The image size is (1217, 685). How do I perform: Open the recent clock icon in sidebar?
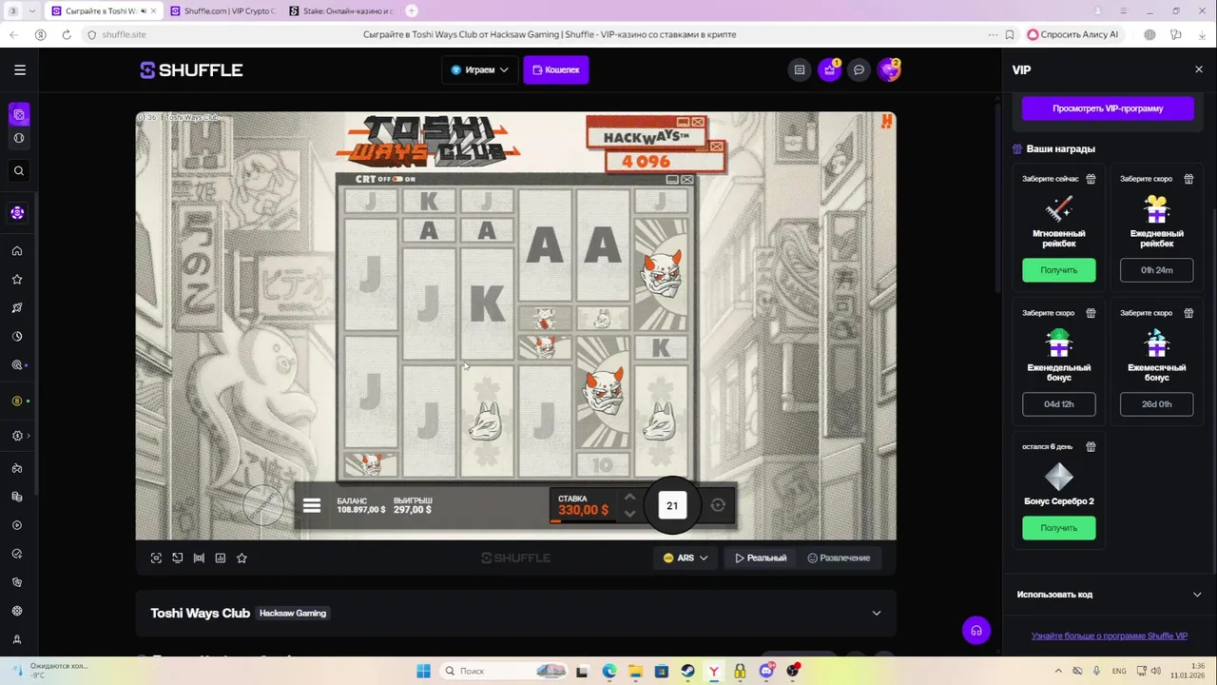17,337
